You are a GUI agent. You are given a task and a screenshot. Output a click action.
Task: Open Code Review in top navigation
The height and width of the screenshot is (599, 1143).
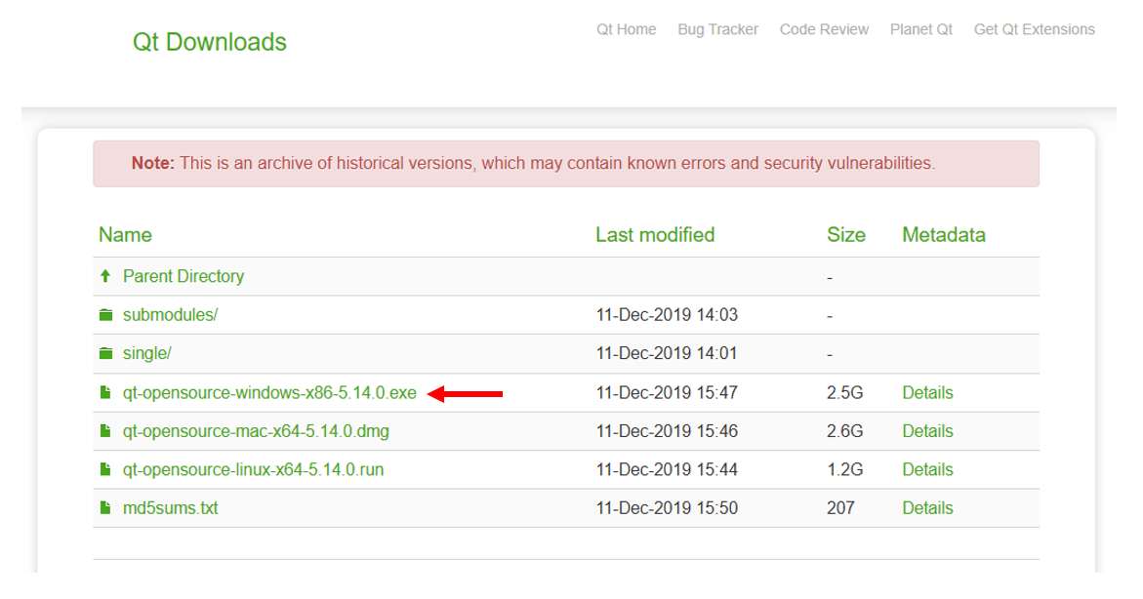(x=824, y=30)
